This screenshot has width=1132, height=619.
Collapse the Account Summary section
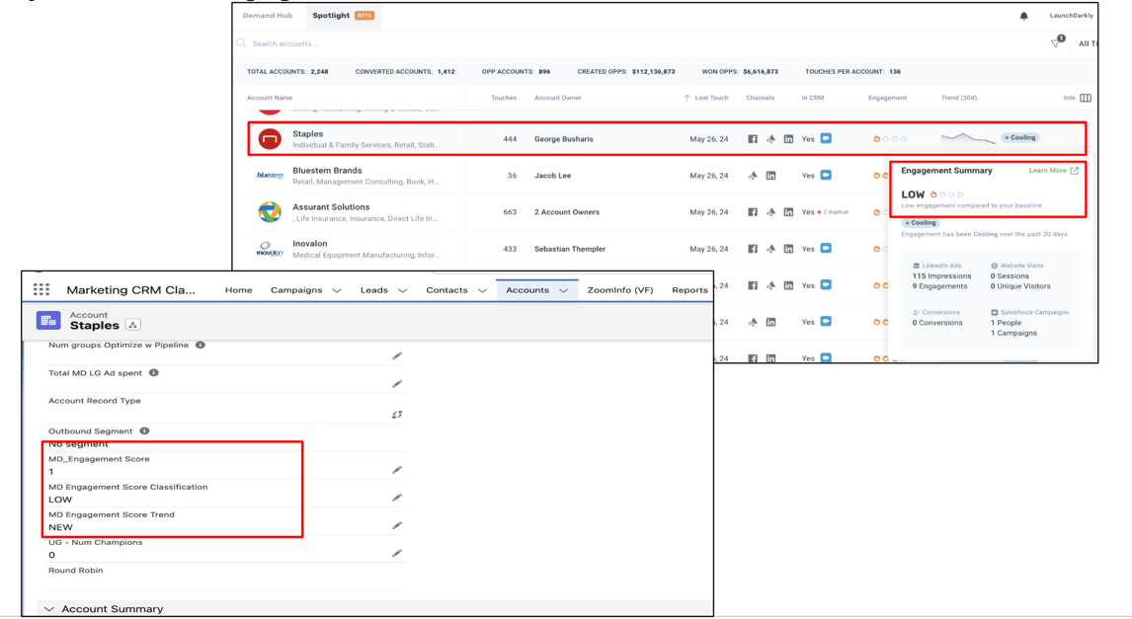pyautogui.click(x=49, y=609)
